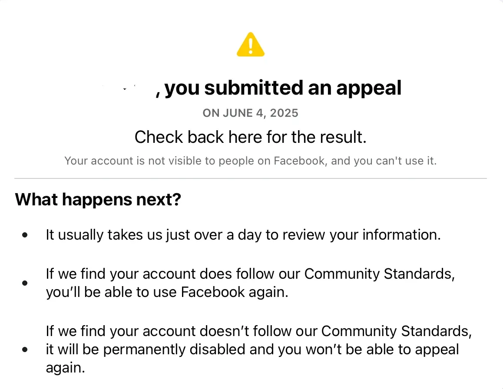This screenshot has width=503, height=389.
Task: Click the gray account not visible notice
Action: click(x=251, y=161)
